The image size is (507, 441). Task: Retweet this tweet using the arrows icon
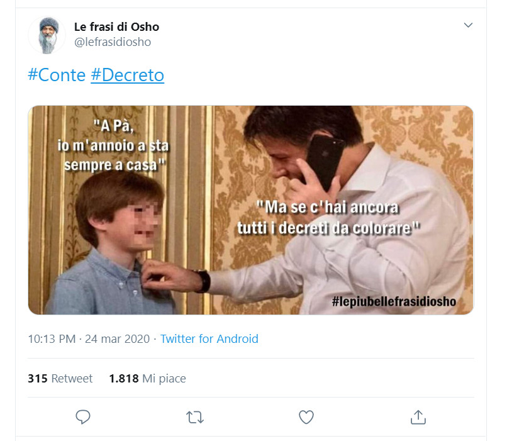(195, 417)
